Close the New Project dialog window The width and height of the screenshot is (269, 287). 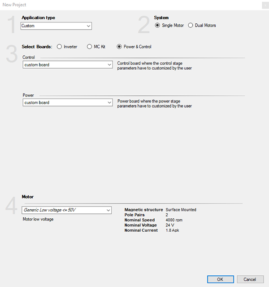(x=263, y=4)
